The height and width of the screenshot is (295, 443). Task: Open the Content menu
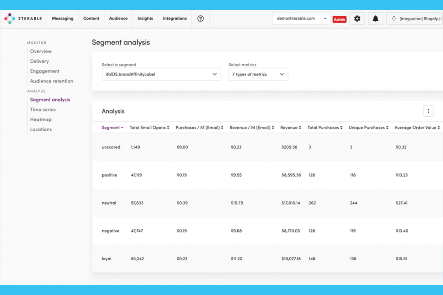tap(91, 19)
